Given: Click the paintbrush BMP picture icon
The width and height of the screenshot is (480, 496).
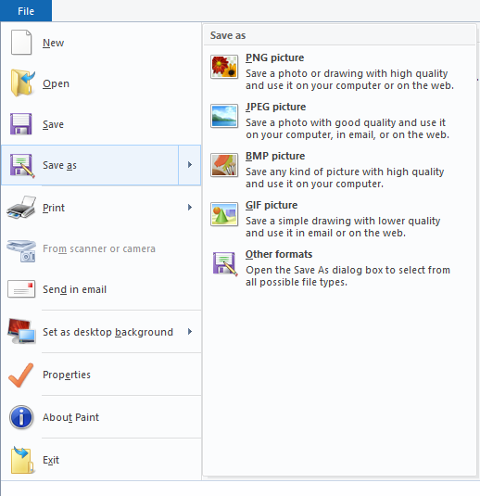Looking at the screenshot, I should [224, 165].
